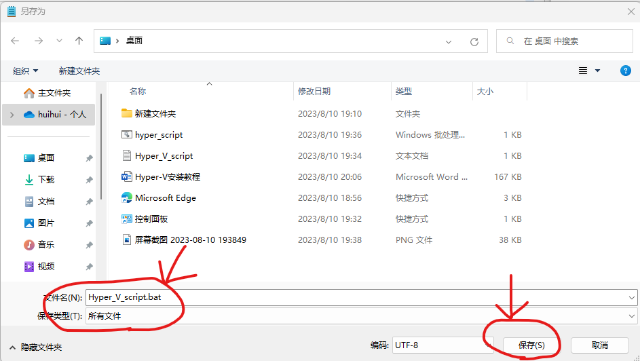Click the pin icon beside 桌面
Screen dimensions: 640x361
coord(89,158)
